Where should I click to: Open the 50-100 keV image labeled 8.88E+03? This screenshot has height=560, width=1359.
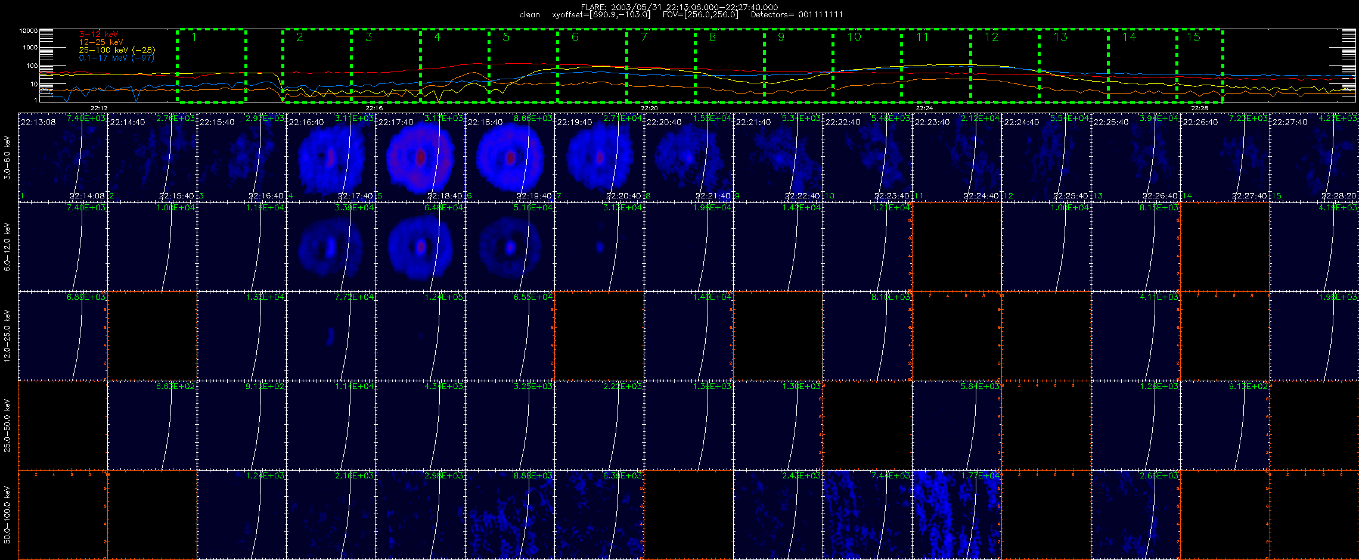pyautogui.click(x=510, y=515)
